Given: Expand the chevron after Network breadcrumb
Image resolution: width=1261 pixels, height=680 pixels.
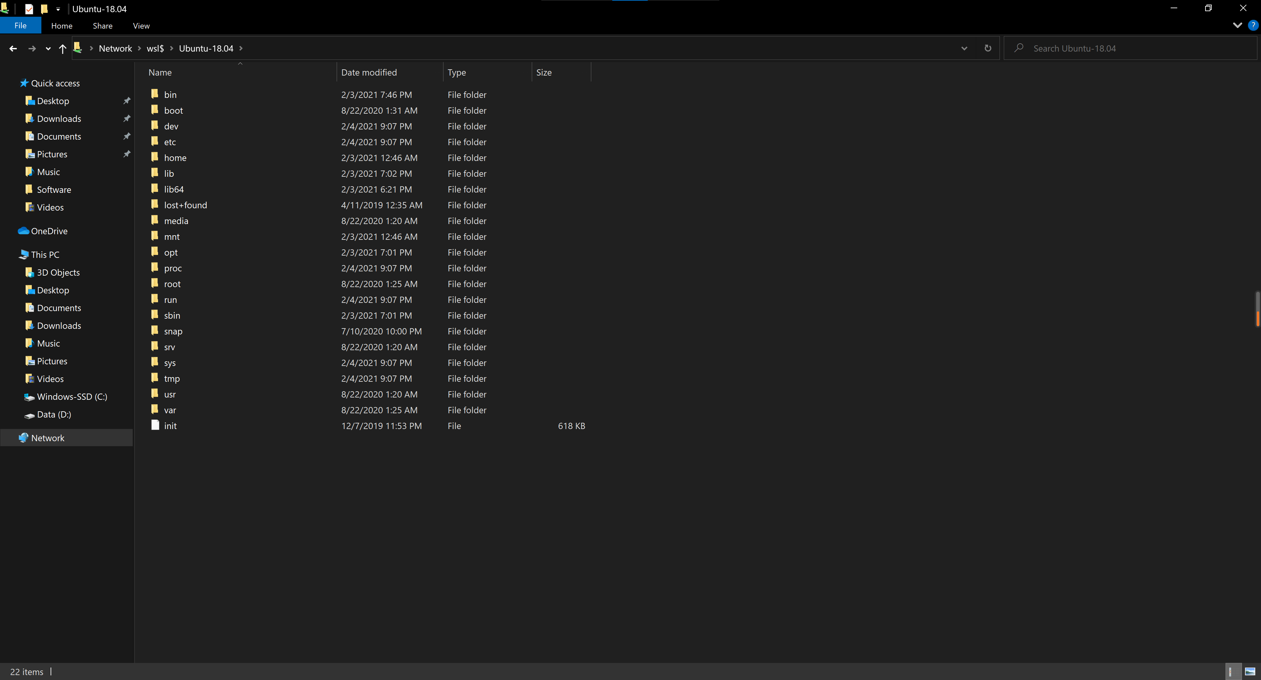Looking at the screenshot, I should pyautogui.click(x=140, y=49).
